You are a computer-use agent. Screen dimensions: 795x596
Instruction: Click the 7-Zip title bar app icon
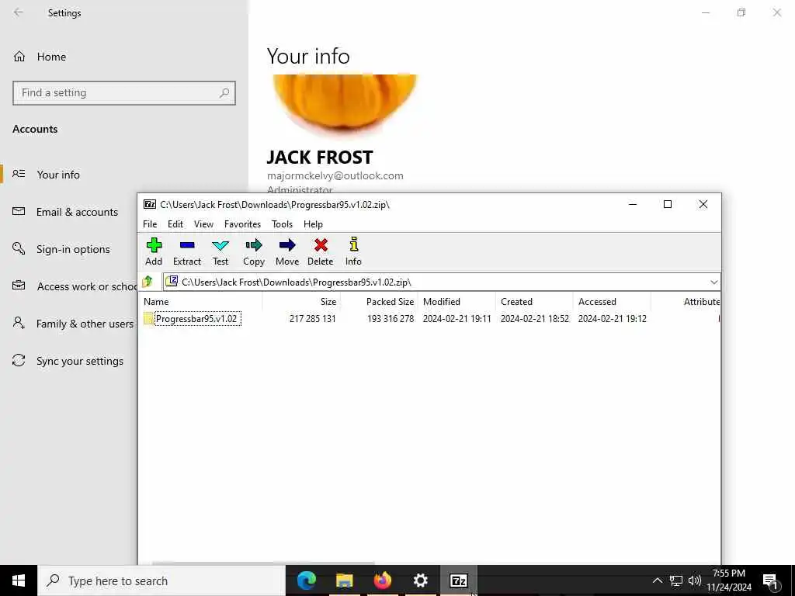point(150,204)
